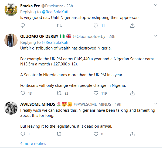Like the tweet with 119 likes
Screen dimensions: 163x149
pos(96,93)
